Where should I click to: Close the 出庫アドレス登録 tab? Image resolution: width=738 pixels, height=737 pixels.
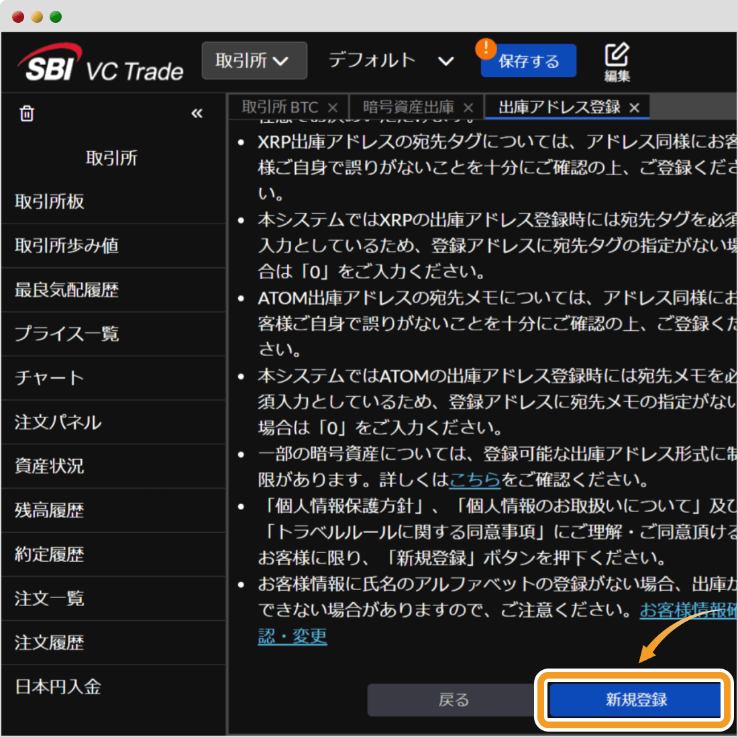[x=635, y=108]
